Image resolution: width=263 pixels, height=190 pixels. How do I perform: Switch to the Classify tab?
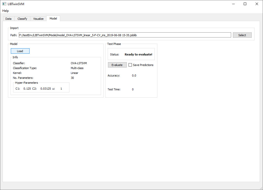point(22,18)
